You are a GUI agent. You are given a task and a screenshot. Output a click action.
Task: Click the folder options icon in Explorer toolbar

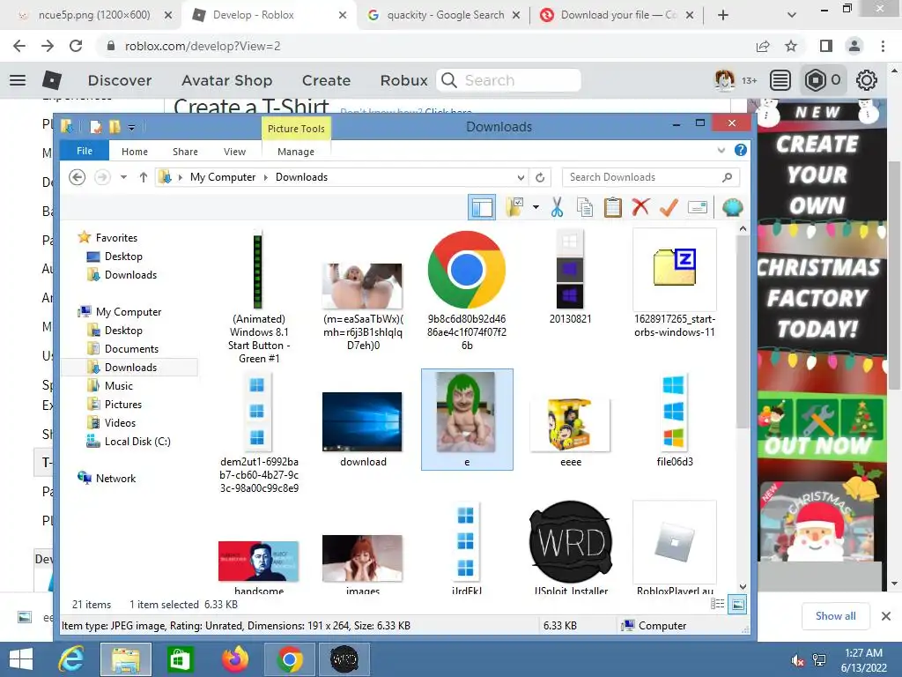point(514,207)
